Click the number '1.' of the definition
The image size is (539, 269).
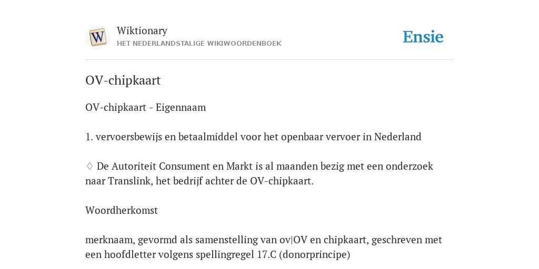[x=89, y=137]
